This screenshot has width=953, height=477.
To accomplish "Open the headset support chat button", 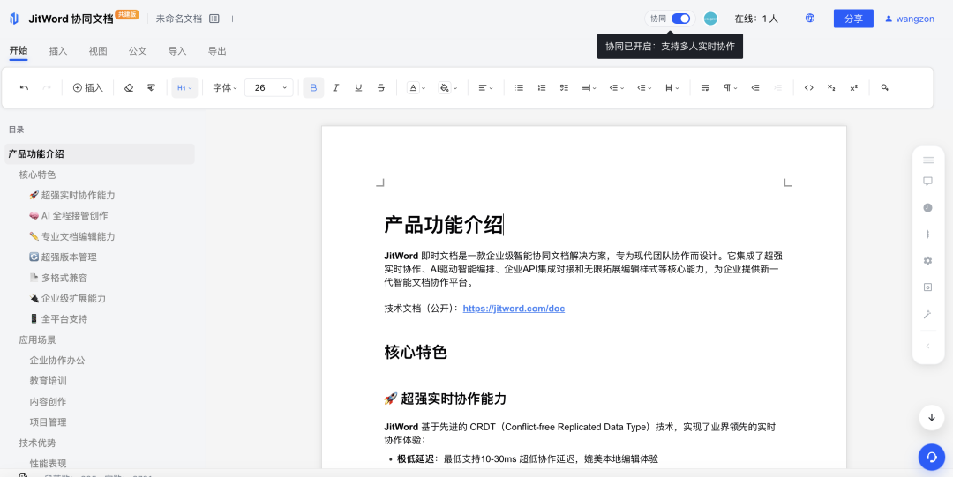I will [931, 457].
